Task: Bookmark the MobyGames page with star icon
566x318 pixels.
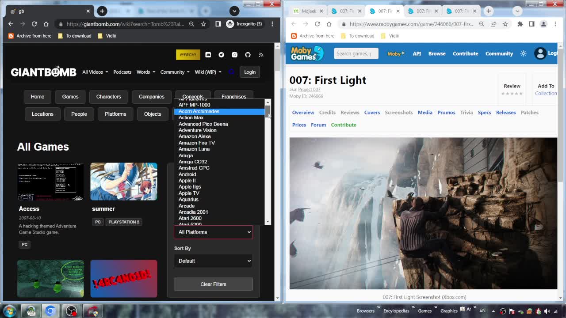Action: coord(505,24)
